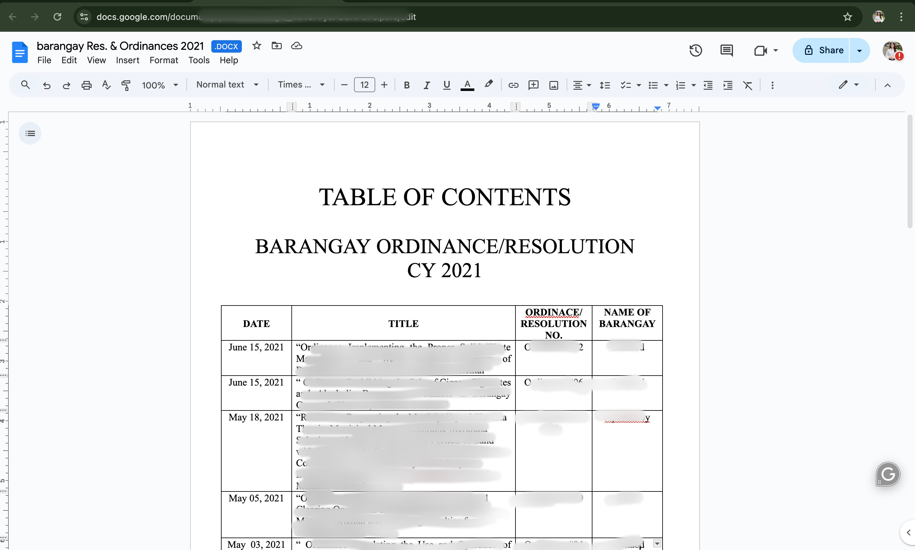This screenshot has height=550, width=915.
Task: Open the Insert menu
Action: click(x=127, y=60)
